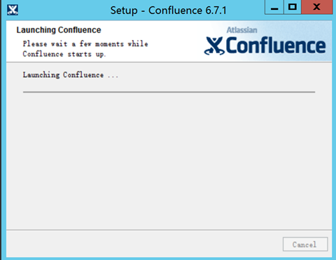Click the 'Setup - Confluence 6.7.1' title text

coord(168,11)
